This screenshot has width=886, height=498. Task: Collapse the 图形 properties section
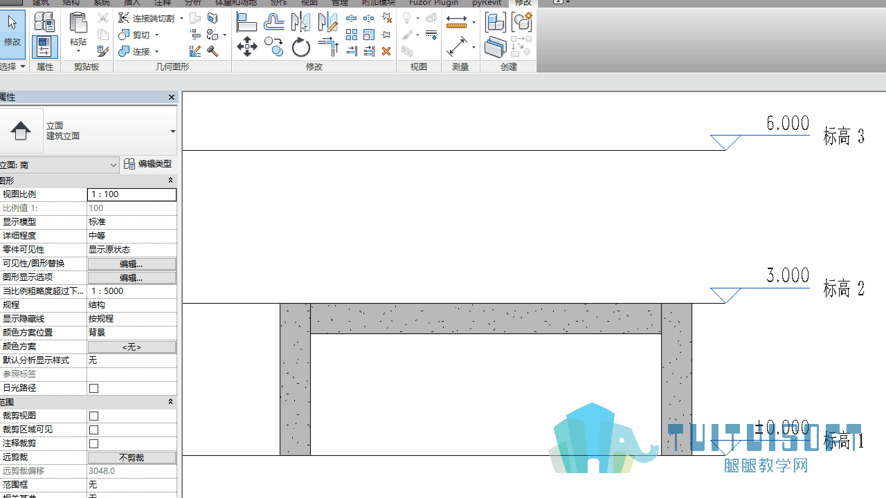coord(171,181)
